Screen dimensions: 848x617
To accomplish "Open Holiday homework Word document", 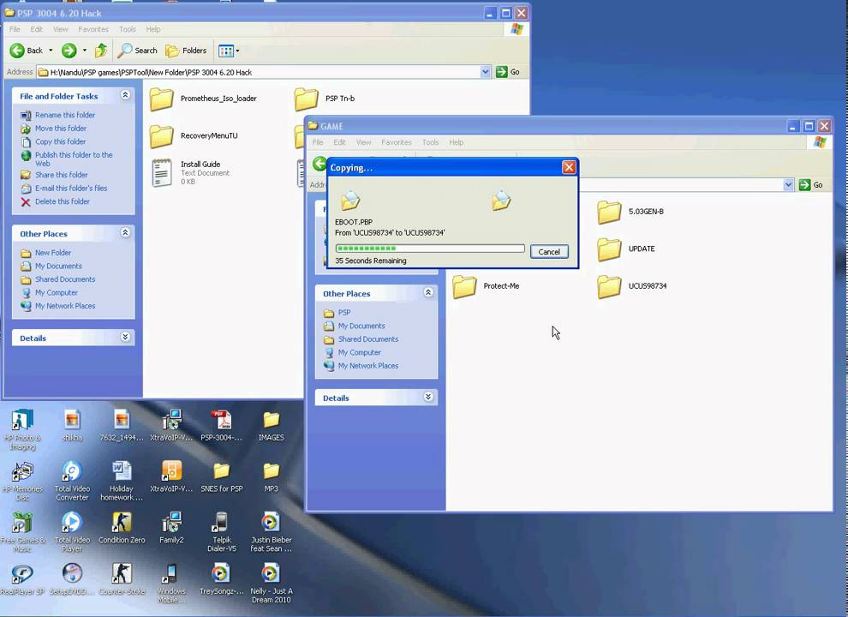I will click(x=122, y=481).
